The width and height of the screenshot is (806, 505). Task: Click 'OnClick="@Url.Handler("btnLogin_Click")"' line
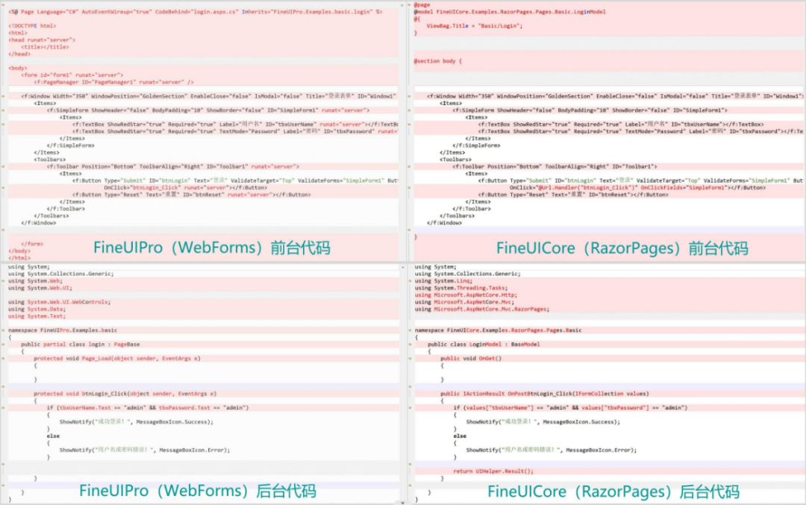pos(637,187)
